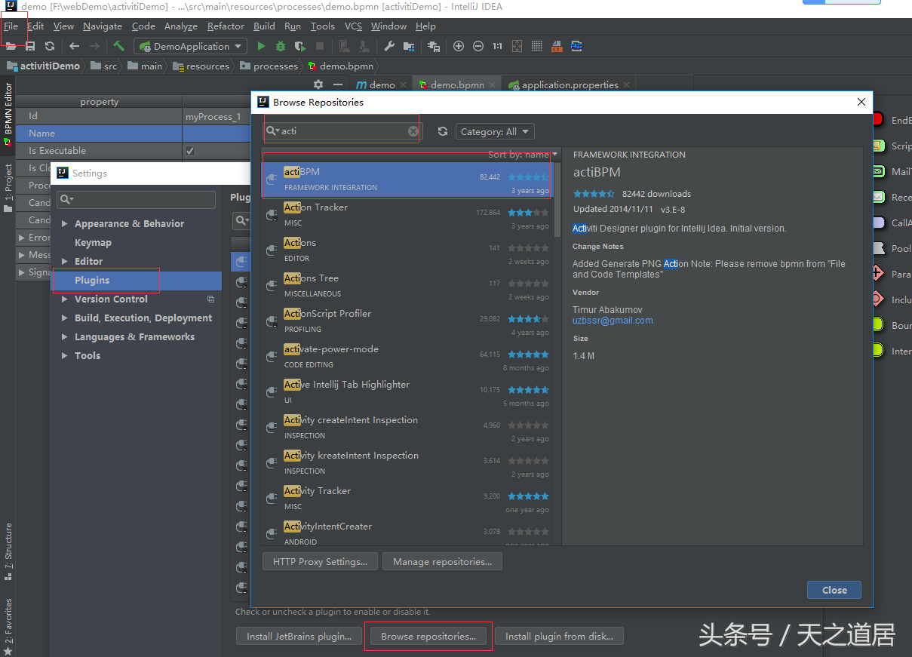Click the Manage repositories button

click(x=442, y=561)
